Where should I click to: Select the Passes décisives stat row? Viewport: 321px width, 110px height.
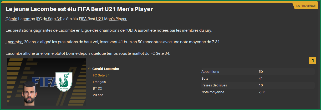(257, 85)
